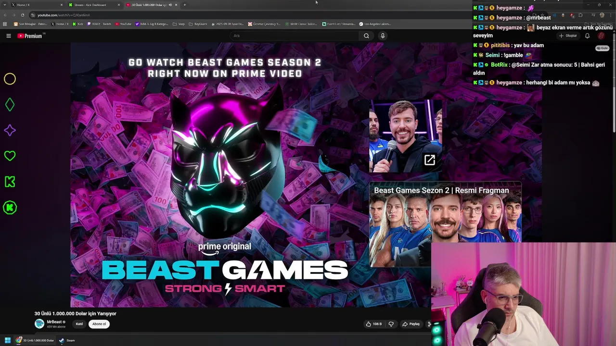Click 'pititibis' username in chat

click(x=500, y=45)
